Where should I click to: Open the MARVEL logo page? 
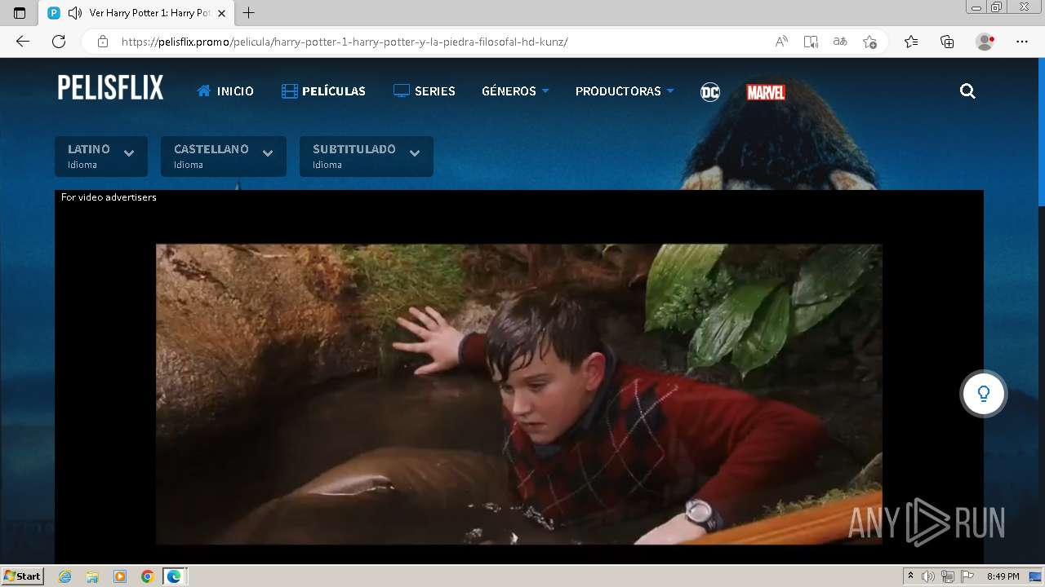coord(766,92)
